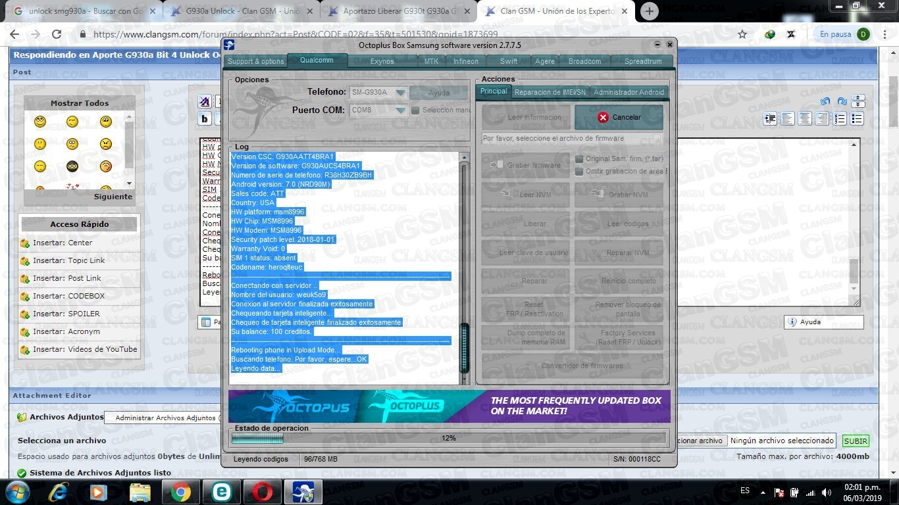Click the bold b editor button
The height and width of the screenshot is (505, 899).
[x=205, y=119]
